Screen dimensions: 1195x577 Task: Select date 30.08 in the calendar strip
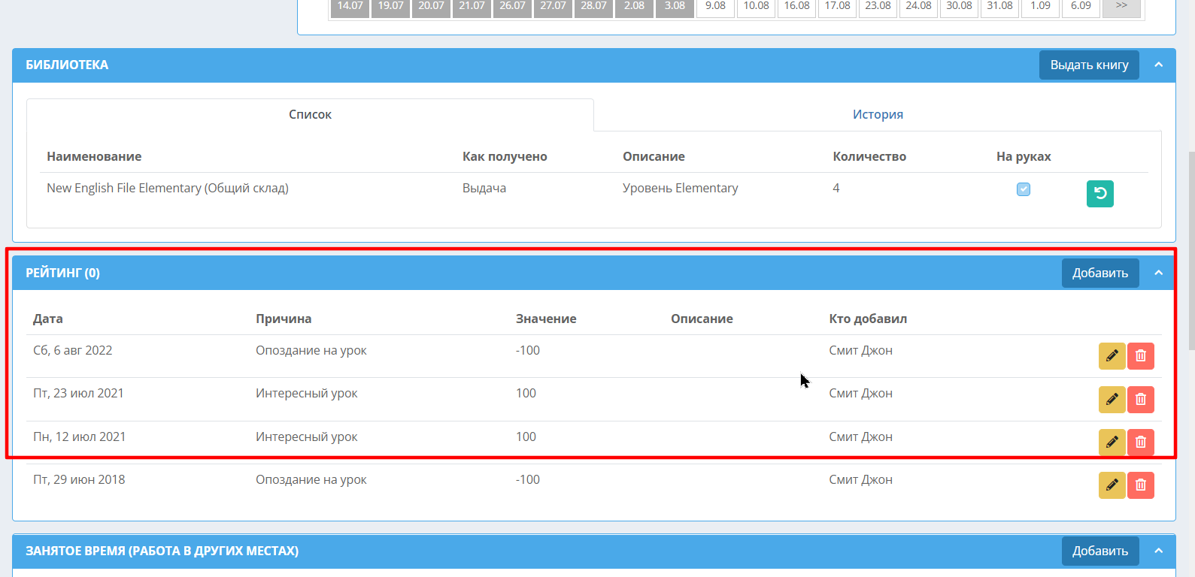[960, 7]
